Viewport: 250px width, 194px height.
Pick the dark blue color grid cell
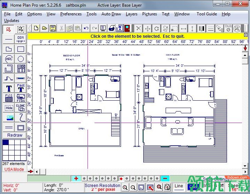click(x=6, y=142)
